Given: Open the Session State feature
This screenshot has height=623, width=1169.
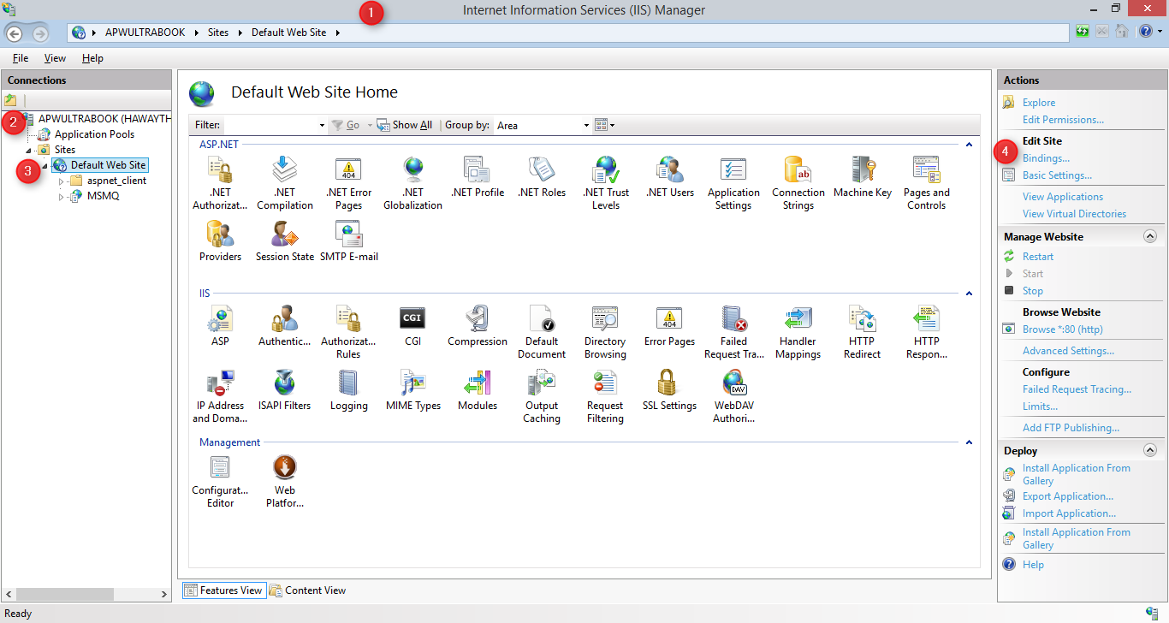Looking at the screenshot, I should [x=284, y=241].
